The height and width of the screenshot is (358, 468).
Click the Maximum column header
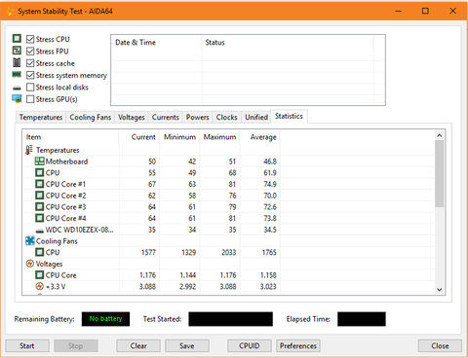219,137
